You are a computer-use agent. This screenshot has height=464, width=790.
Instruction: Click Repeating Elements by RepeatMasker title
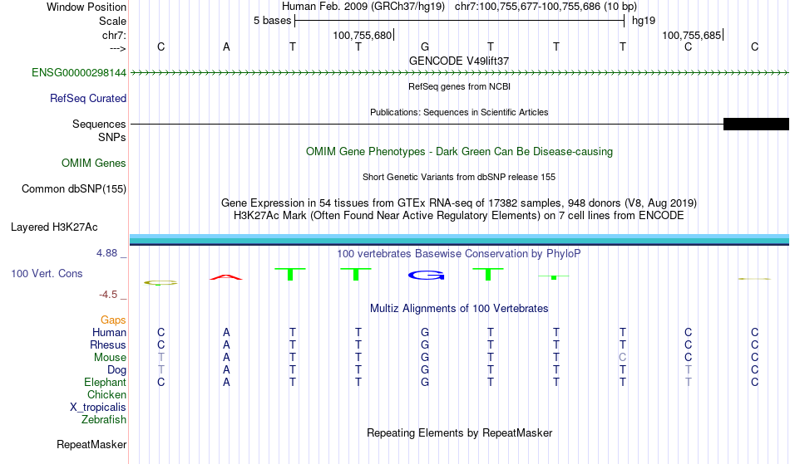(459, 433)
